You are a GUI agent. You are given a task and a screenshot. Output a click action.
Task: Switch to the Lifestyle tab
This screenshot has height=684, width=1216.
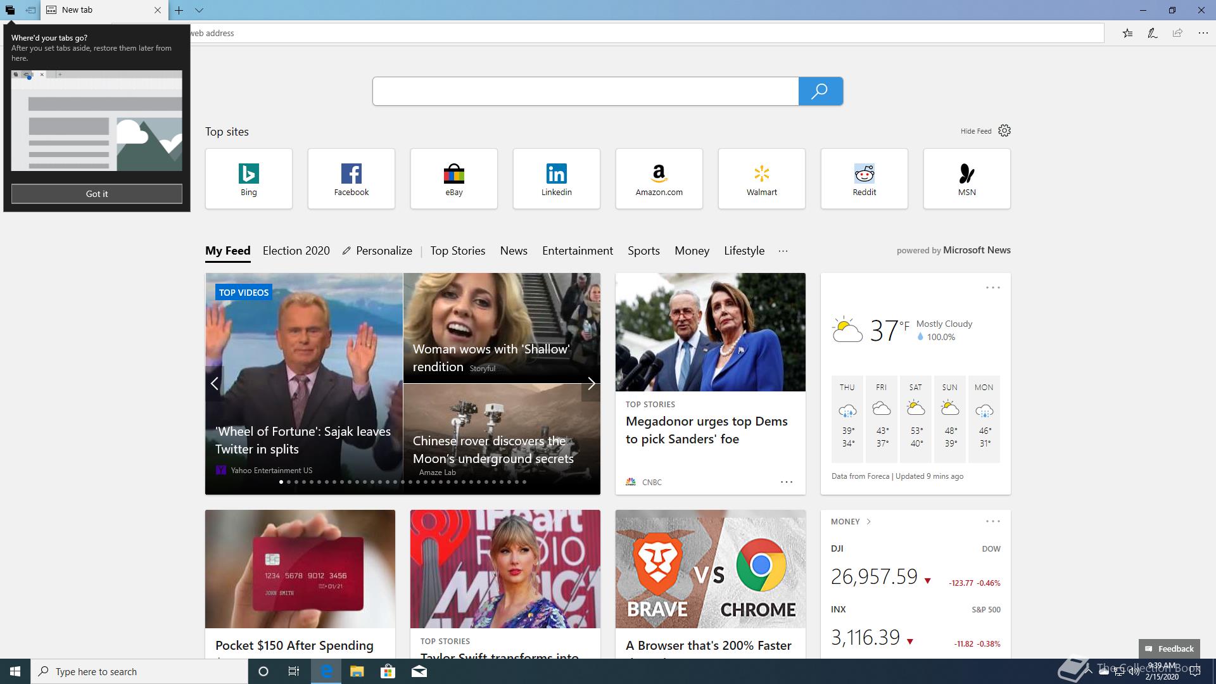point(744,251)
